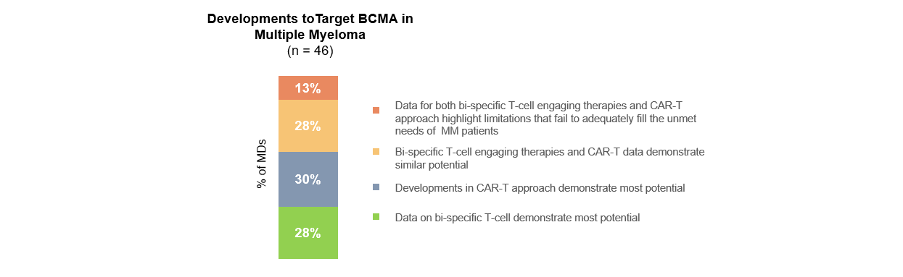Click the green legend square marker
This screenshot has width=903, height=277.
(376, 217)
